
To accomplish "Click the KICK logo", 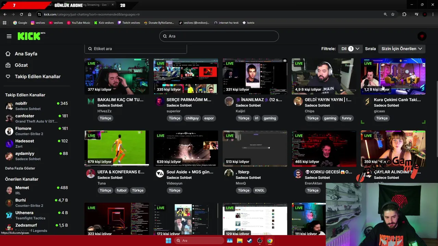I will tap(31, 36).
